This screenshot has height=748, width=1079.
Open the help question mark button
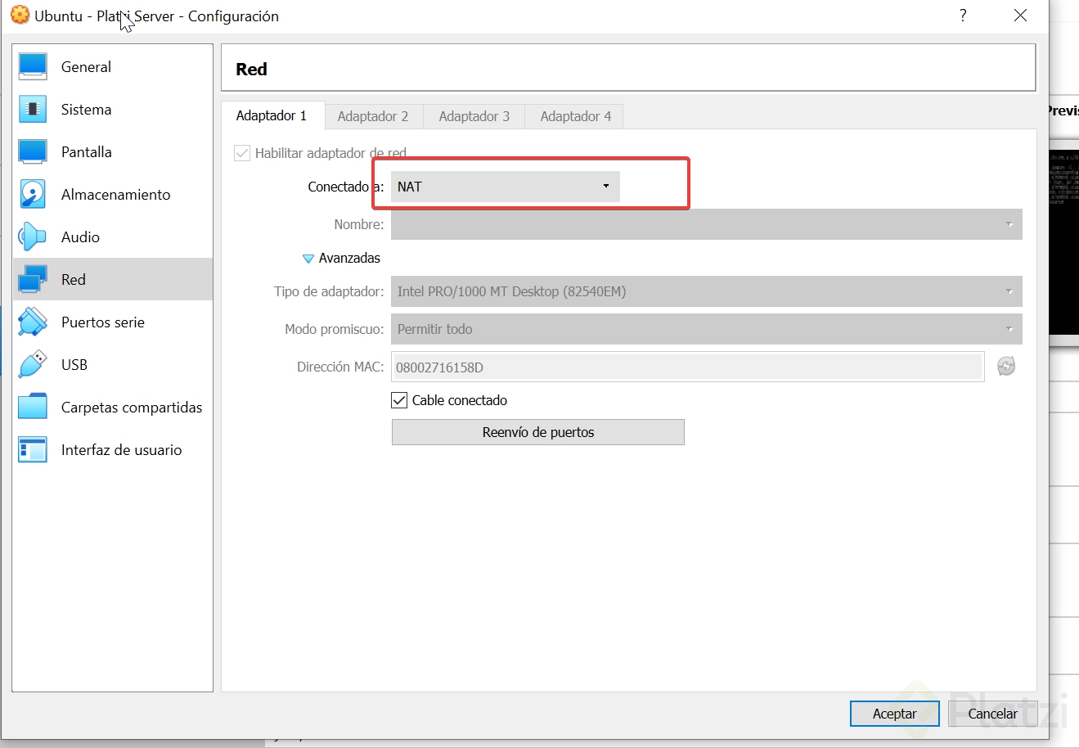point(963,16)
